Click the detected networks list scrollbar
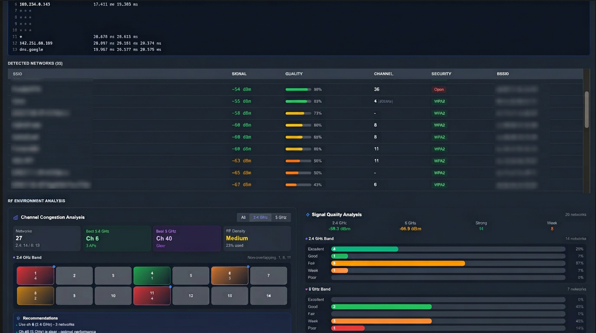Screen dimensions: 596x333 click(587, 110)
